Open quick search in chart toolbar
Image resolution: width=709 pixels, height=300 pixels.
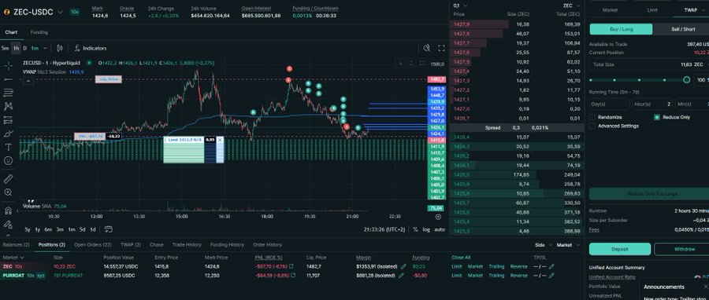click(427, 48)
